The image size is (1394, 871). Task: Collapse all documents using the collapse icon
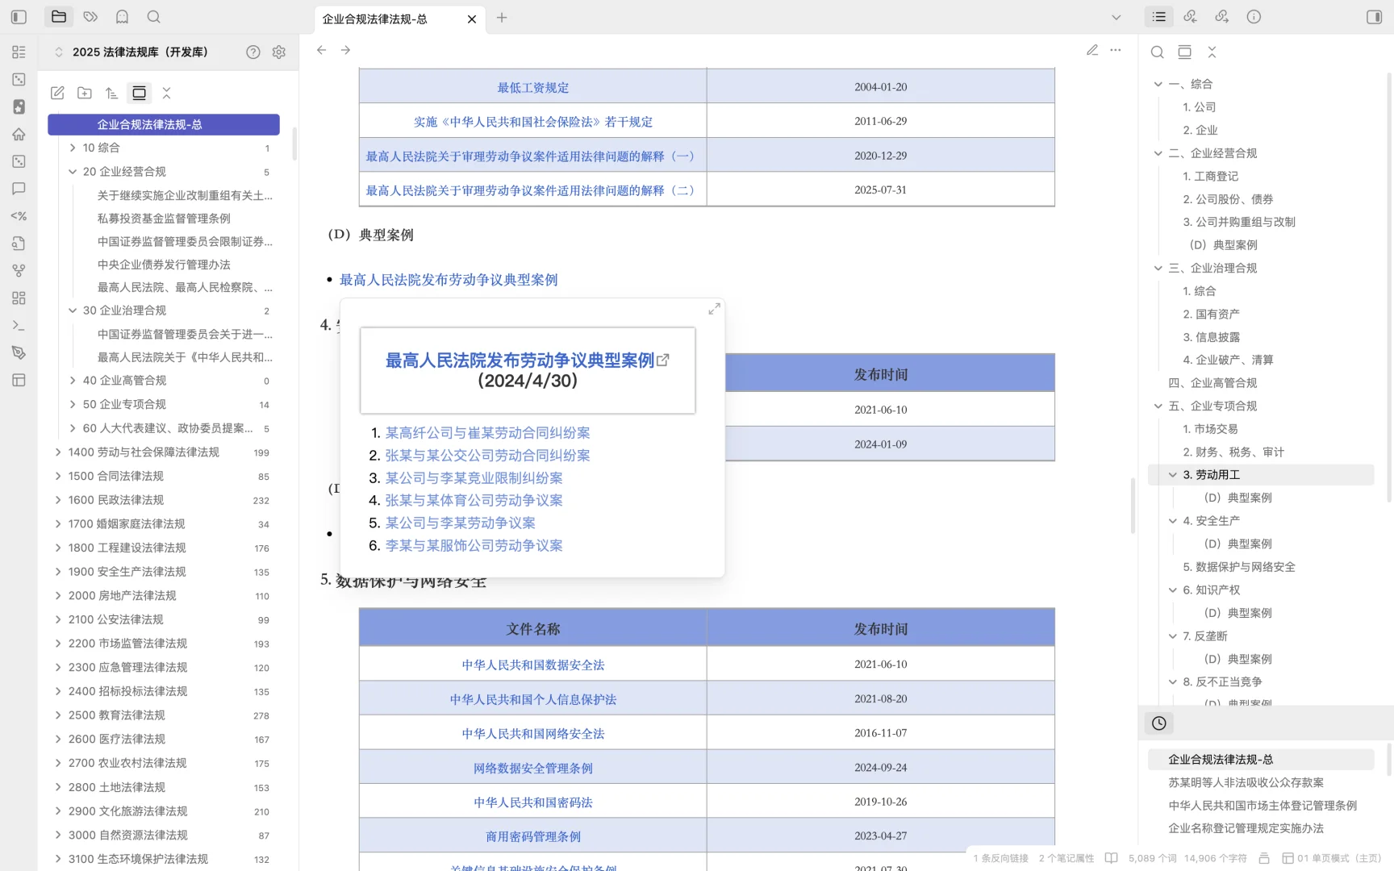166,93
